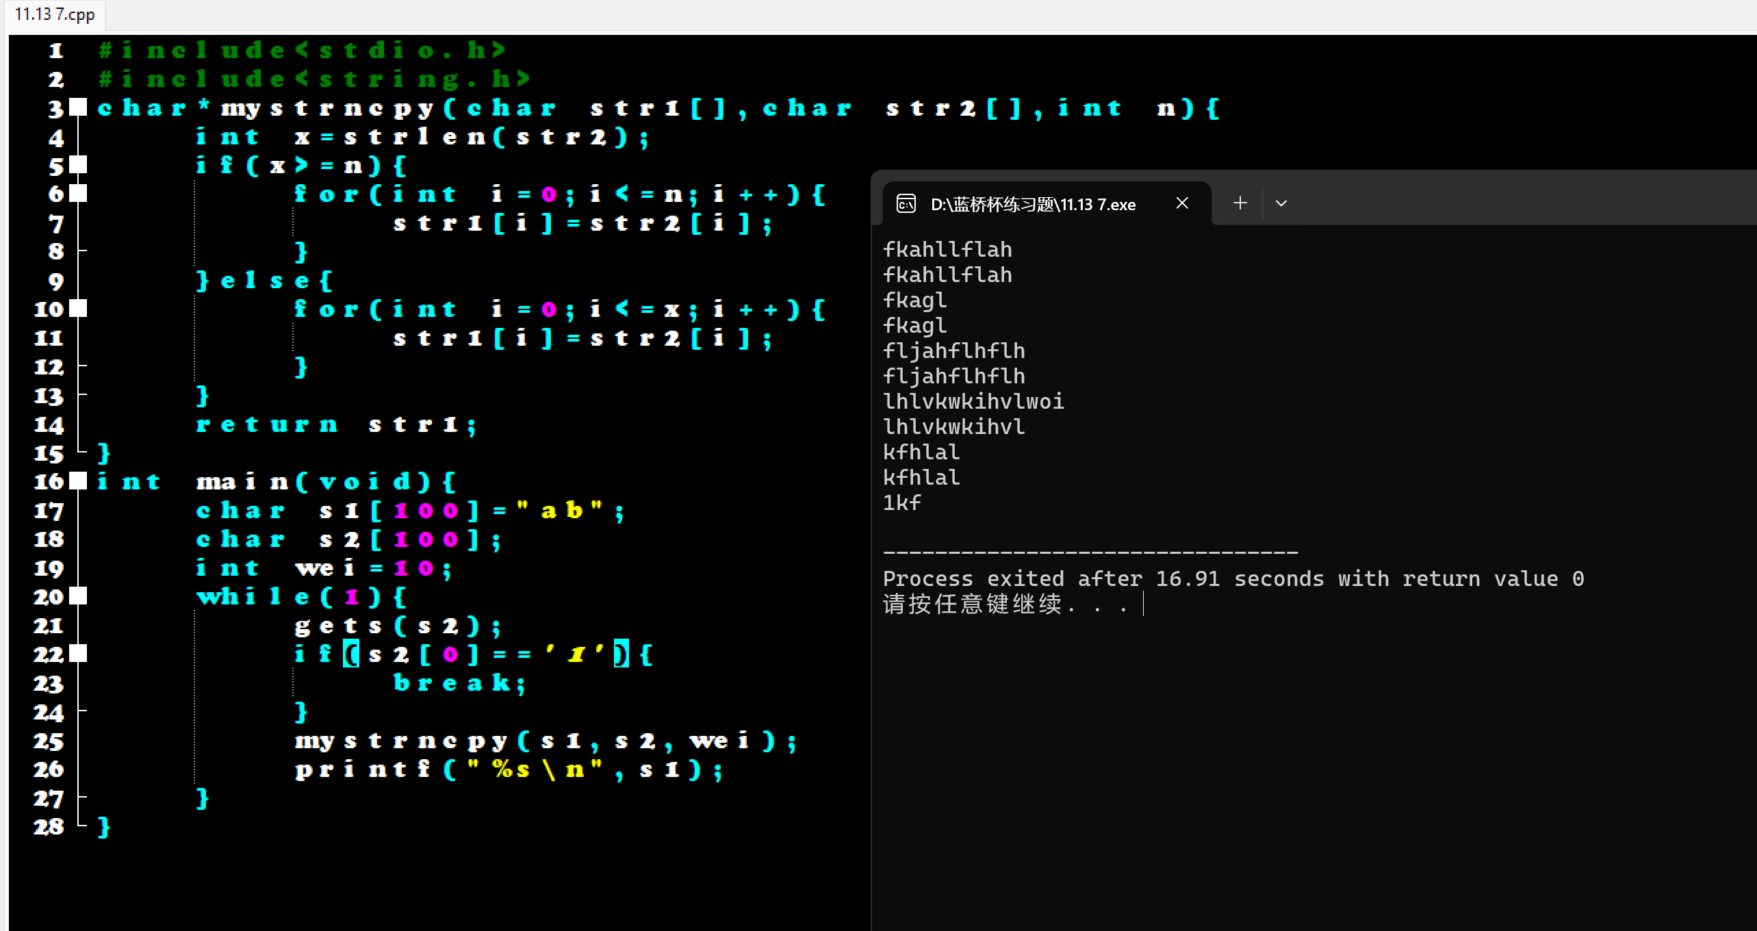Collapse the mystrncpy function fold at line 3
Screen dimensions: 1757x931
coord(79,107)
